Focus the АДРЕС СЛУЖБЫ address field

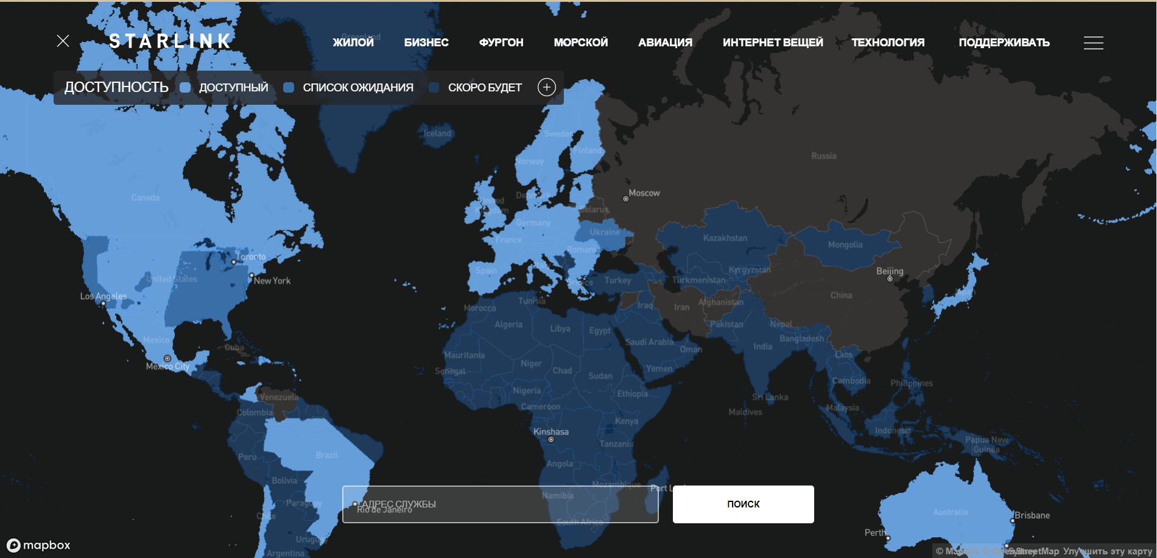(500, 504)
